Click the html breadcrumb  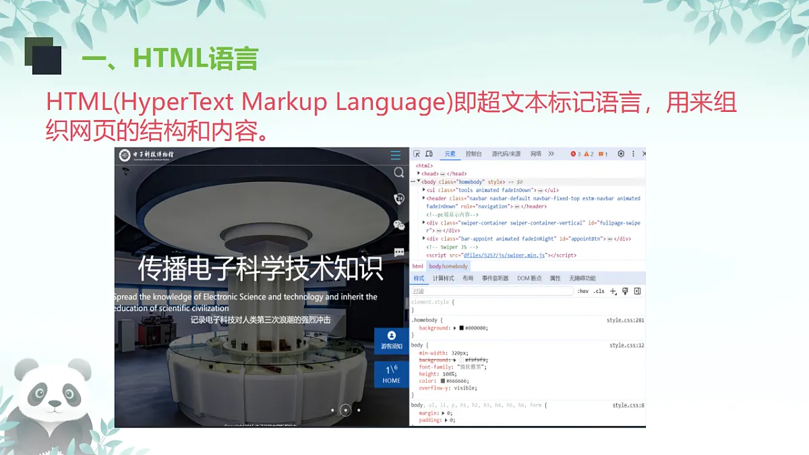(x=418, y=266)
